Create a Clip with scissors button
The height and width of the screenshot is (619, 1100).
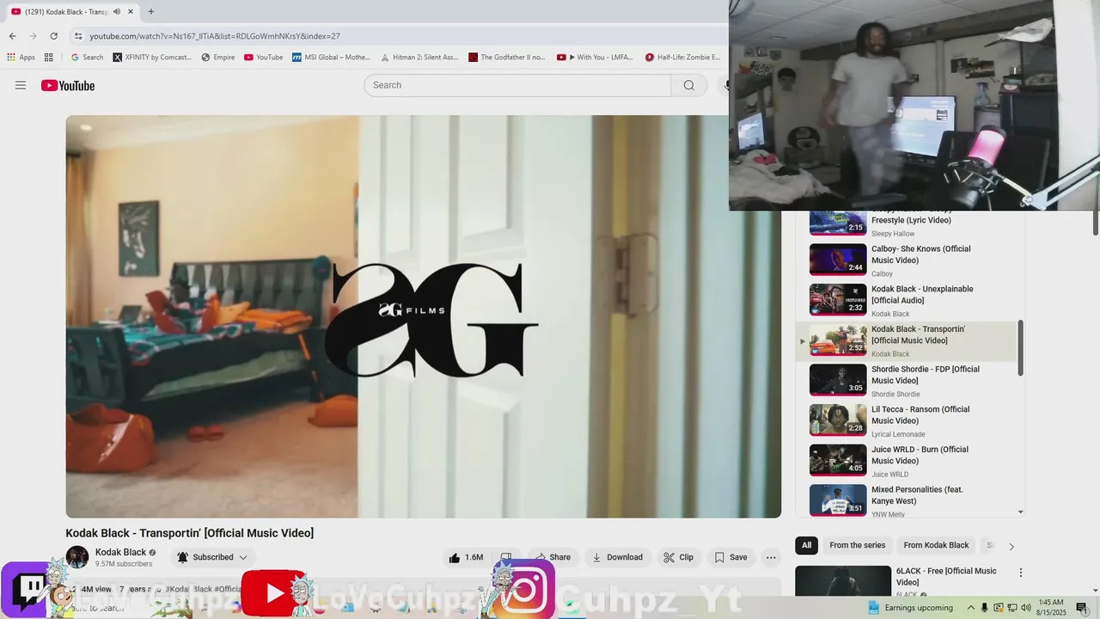(x=678, y=557)
